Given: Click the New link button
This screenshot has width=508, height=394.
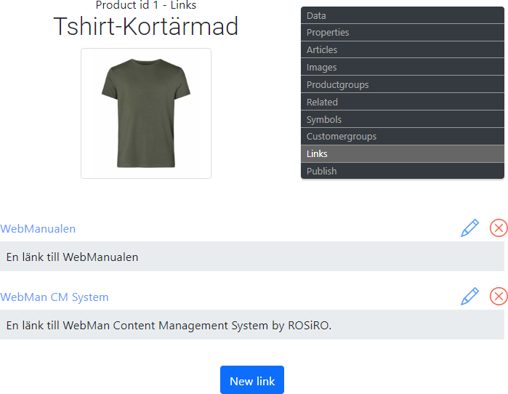Looking at the screenshot, I should coord(251,381).
